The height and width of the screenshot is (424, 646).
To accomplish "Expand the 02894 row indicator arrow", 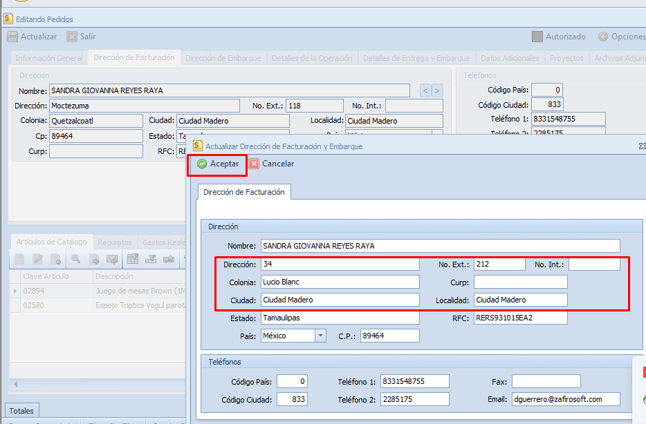I will (x=15, y=291).
